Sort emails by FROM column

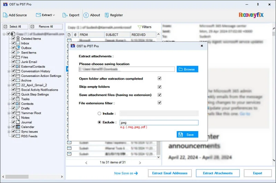coord(91,35)
